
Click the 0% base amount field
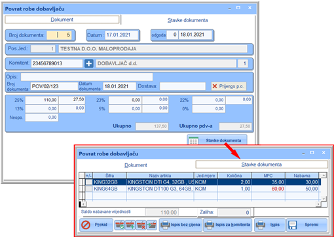[x=209, y=108]
